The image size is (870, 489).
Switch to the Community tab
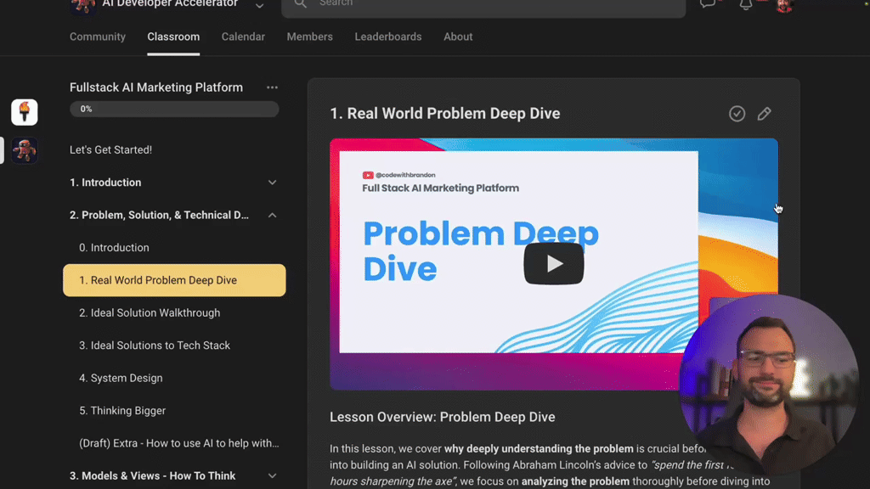click(98, 37)
